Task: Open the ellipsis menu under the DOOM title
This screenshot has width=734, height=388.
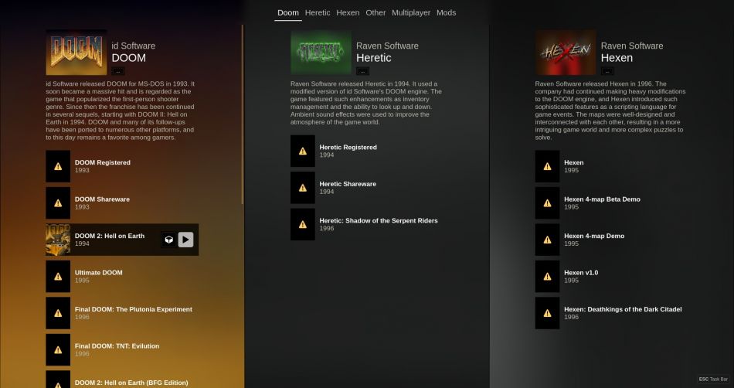Action: pos(118,71)
